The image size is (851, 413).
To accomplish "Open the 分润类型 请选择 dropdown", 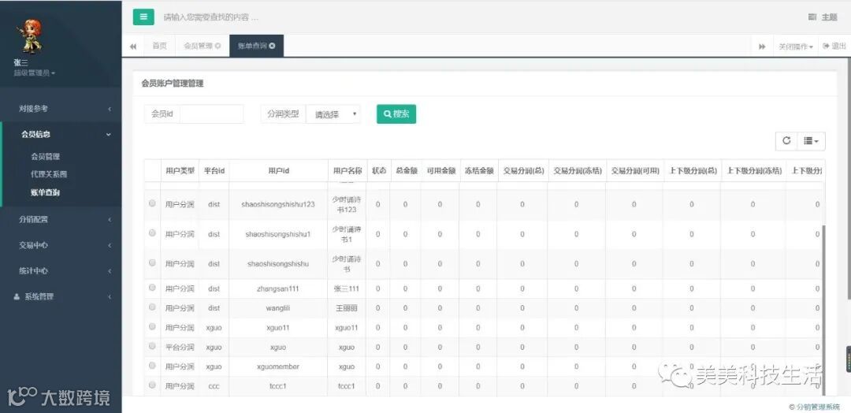I will (333, 114).
